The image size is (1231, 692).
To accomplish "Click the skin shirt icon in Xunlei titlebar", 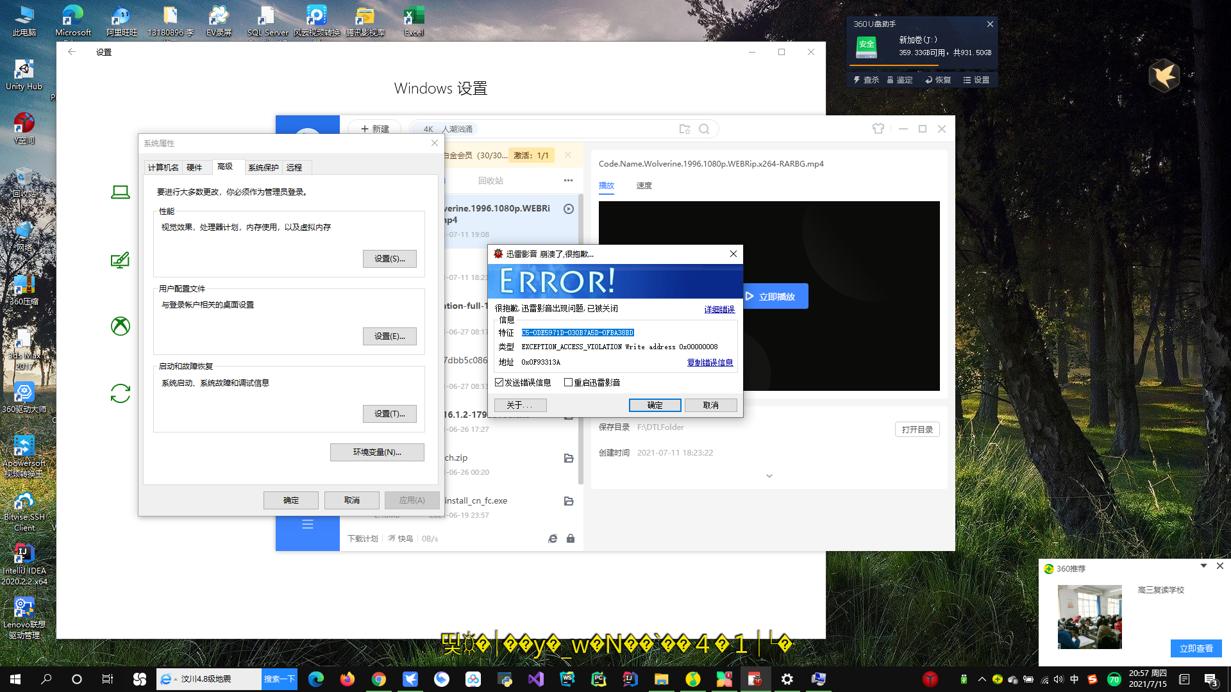I will click(x=878, y=129).
